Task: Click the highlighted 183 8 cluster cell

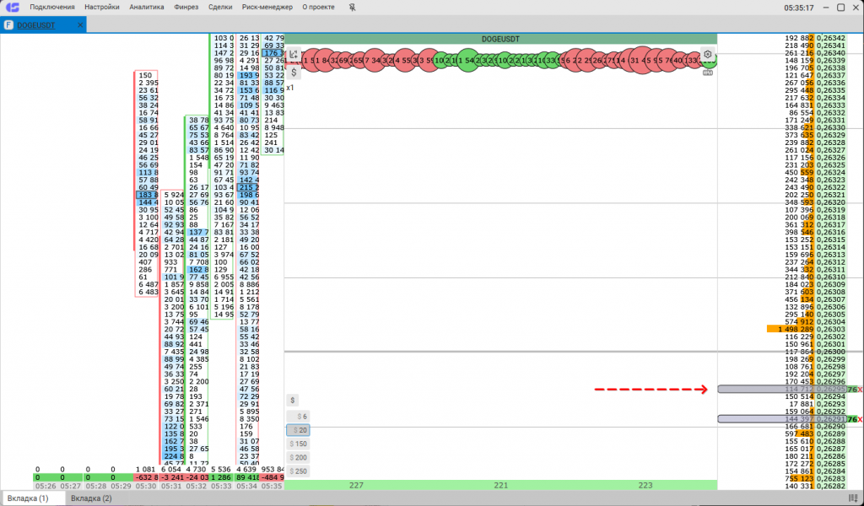Action: (x=147, y=195)
